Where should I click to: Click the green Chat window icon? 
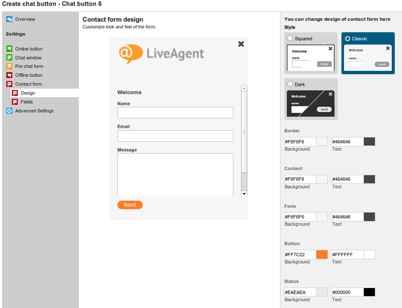tap(9, 58)
